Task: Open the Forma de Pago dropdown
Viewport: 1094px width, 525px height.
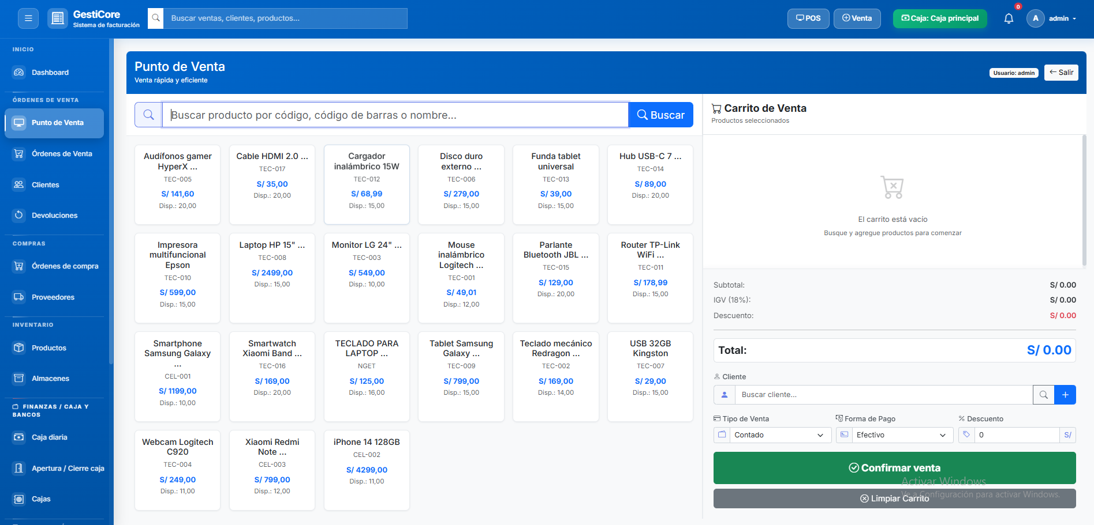Action: coord(903,435)
